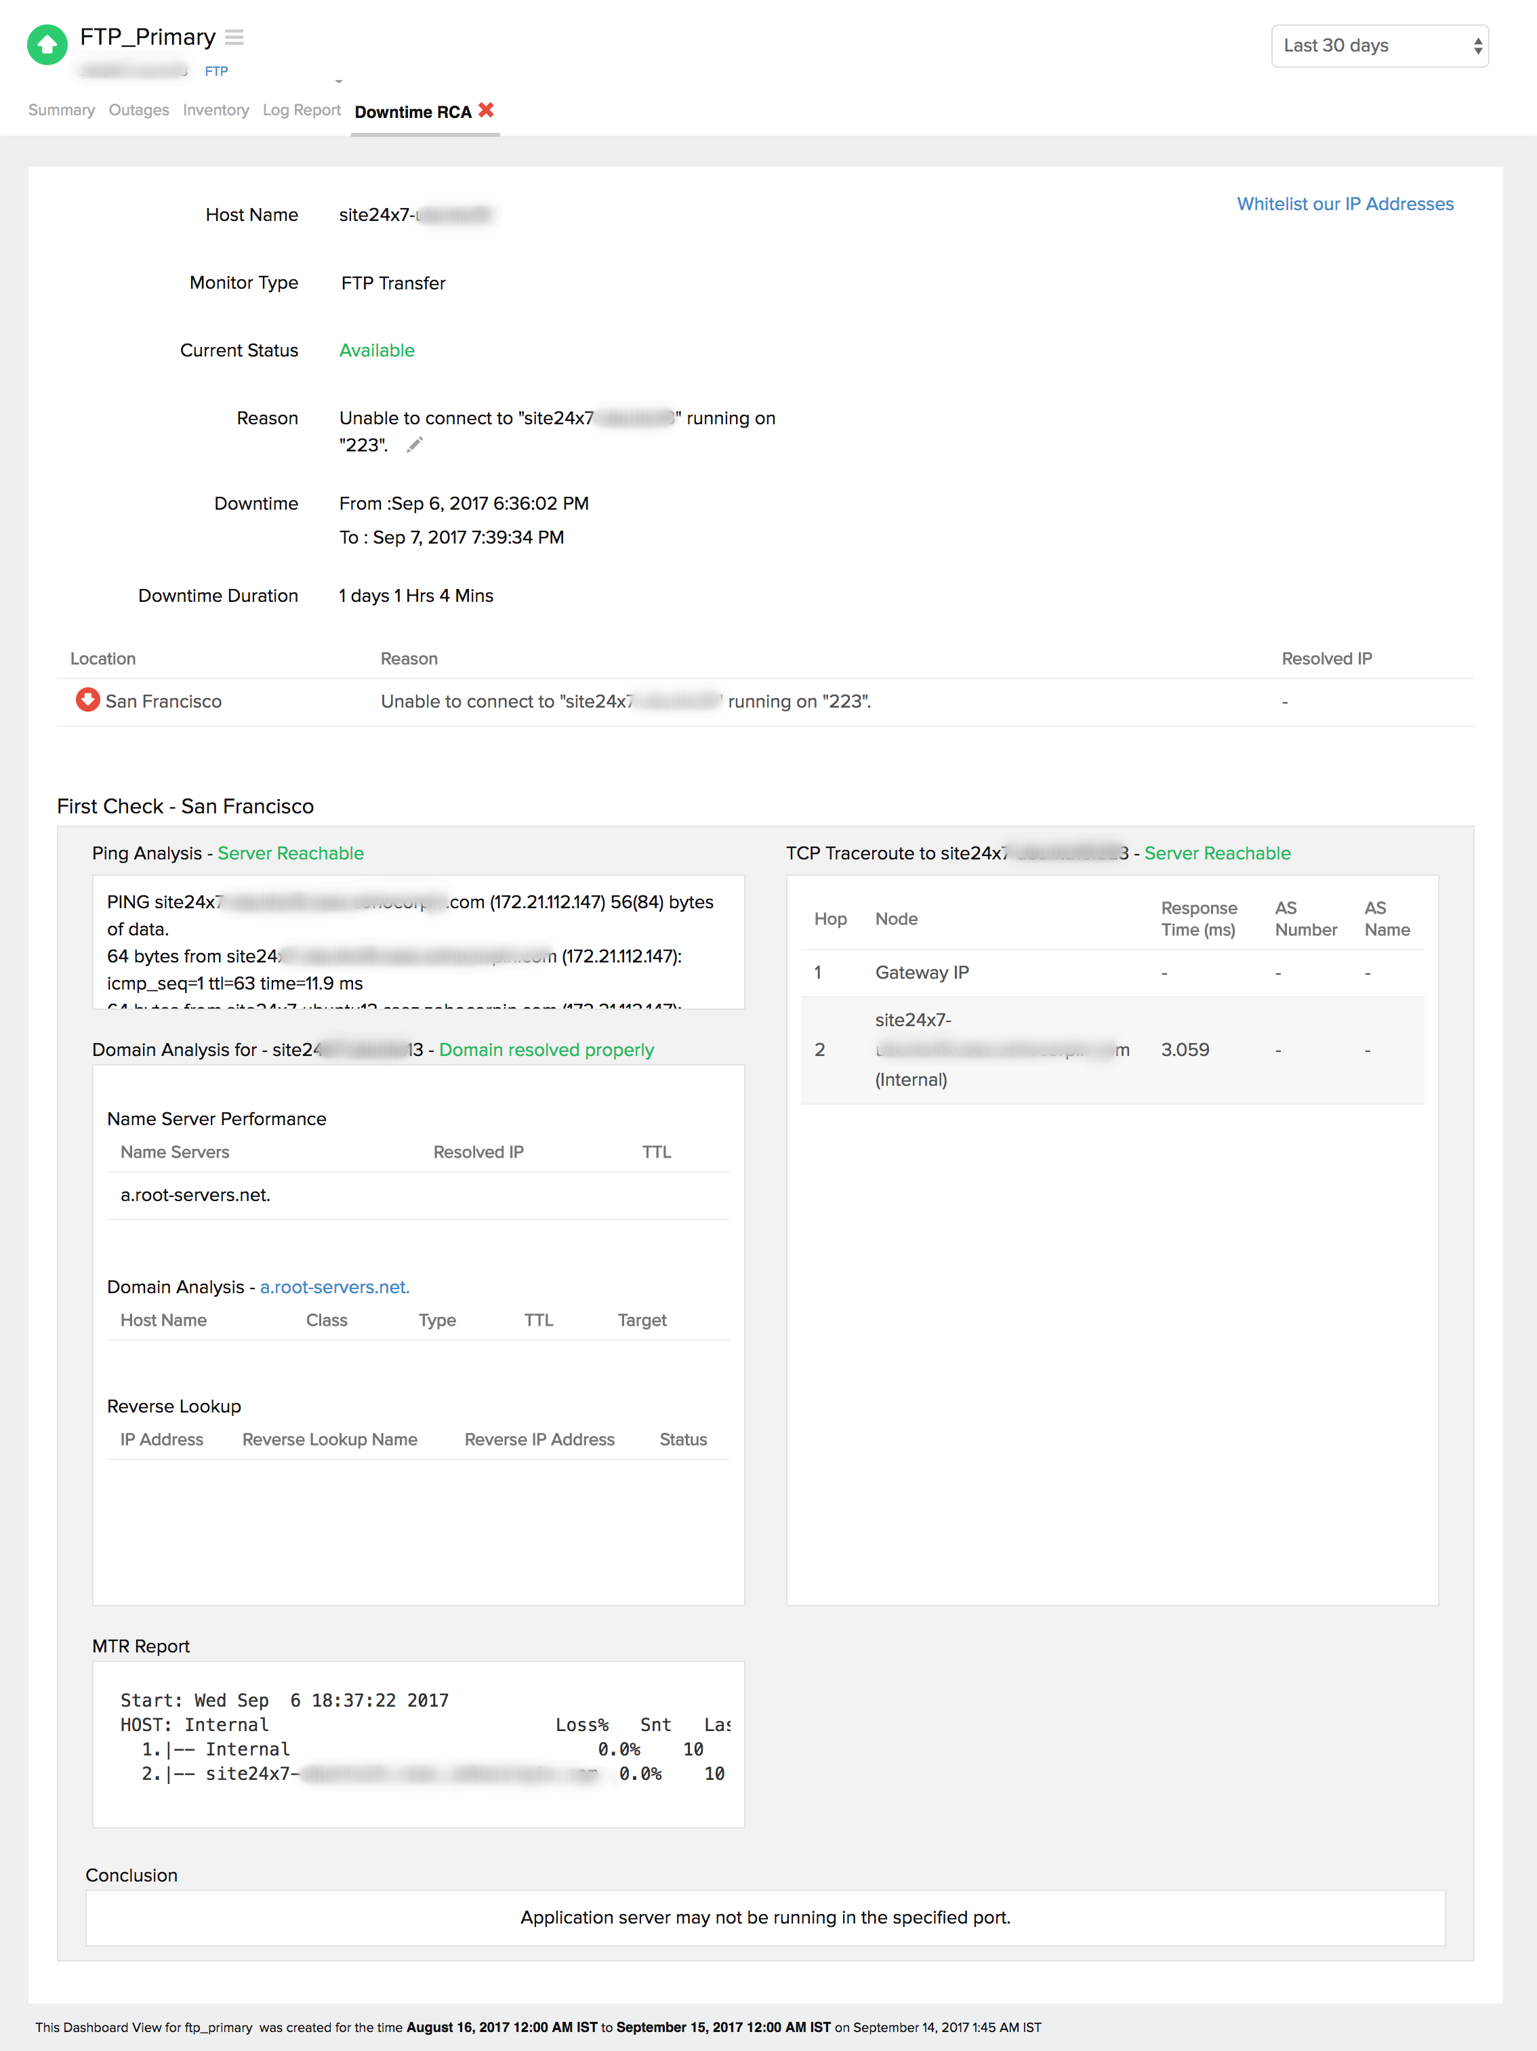Click inside the Ping Analysis output box
The height and width of the screenshot is (2051, 1537).
coord(417,942)
